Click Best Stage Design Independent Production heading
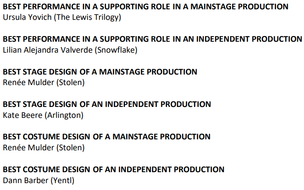This screenshot has width=304, height=190. 107,104
